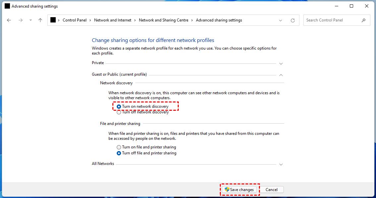Go back using the Back arrow
376x198 pixels.
pyautogui.click(x=9, y=20)
